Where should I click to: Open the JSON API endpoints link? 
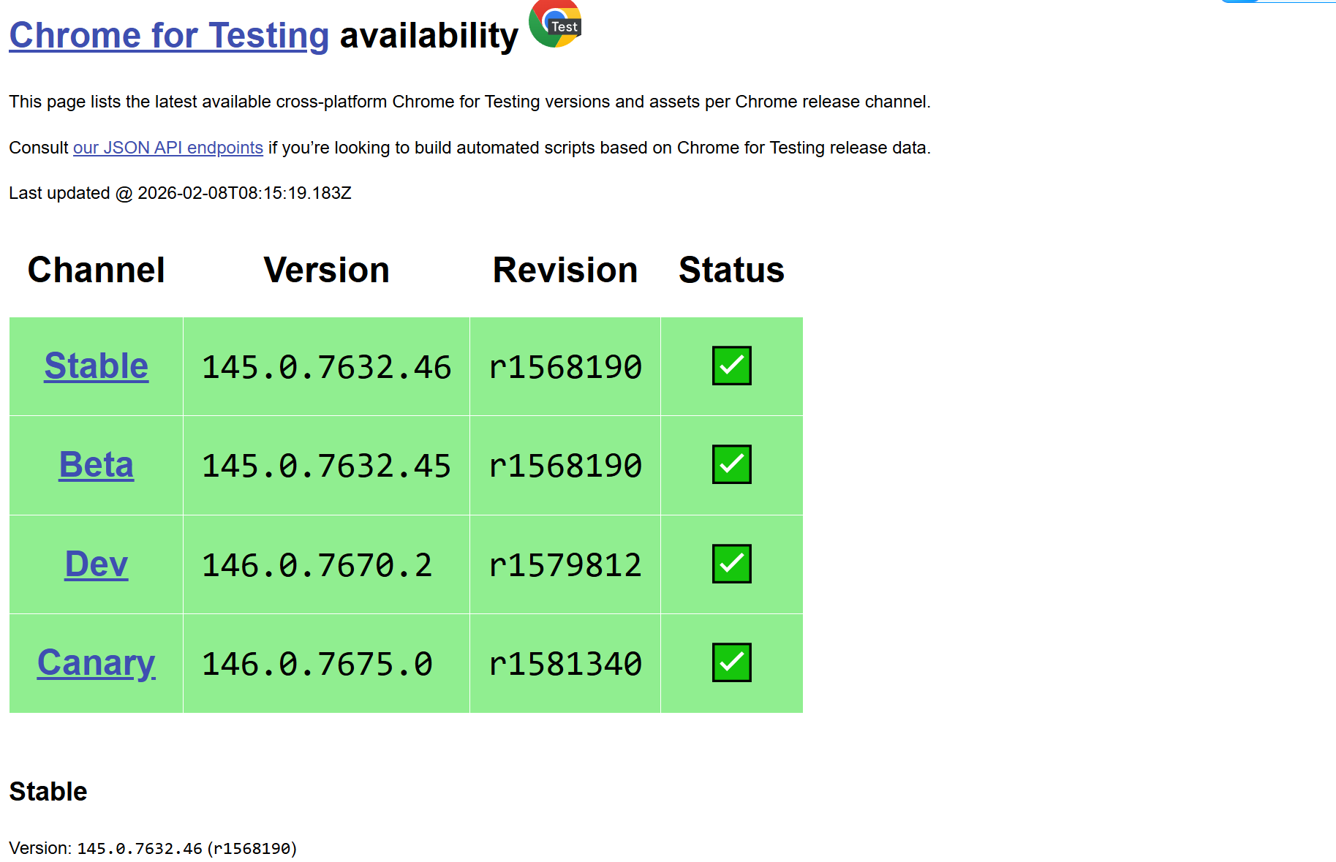click(x=167, y=148)
